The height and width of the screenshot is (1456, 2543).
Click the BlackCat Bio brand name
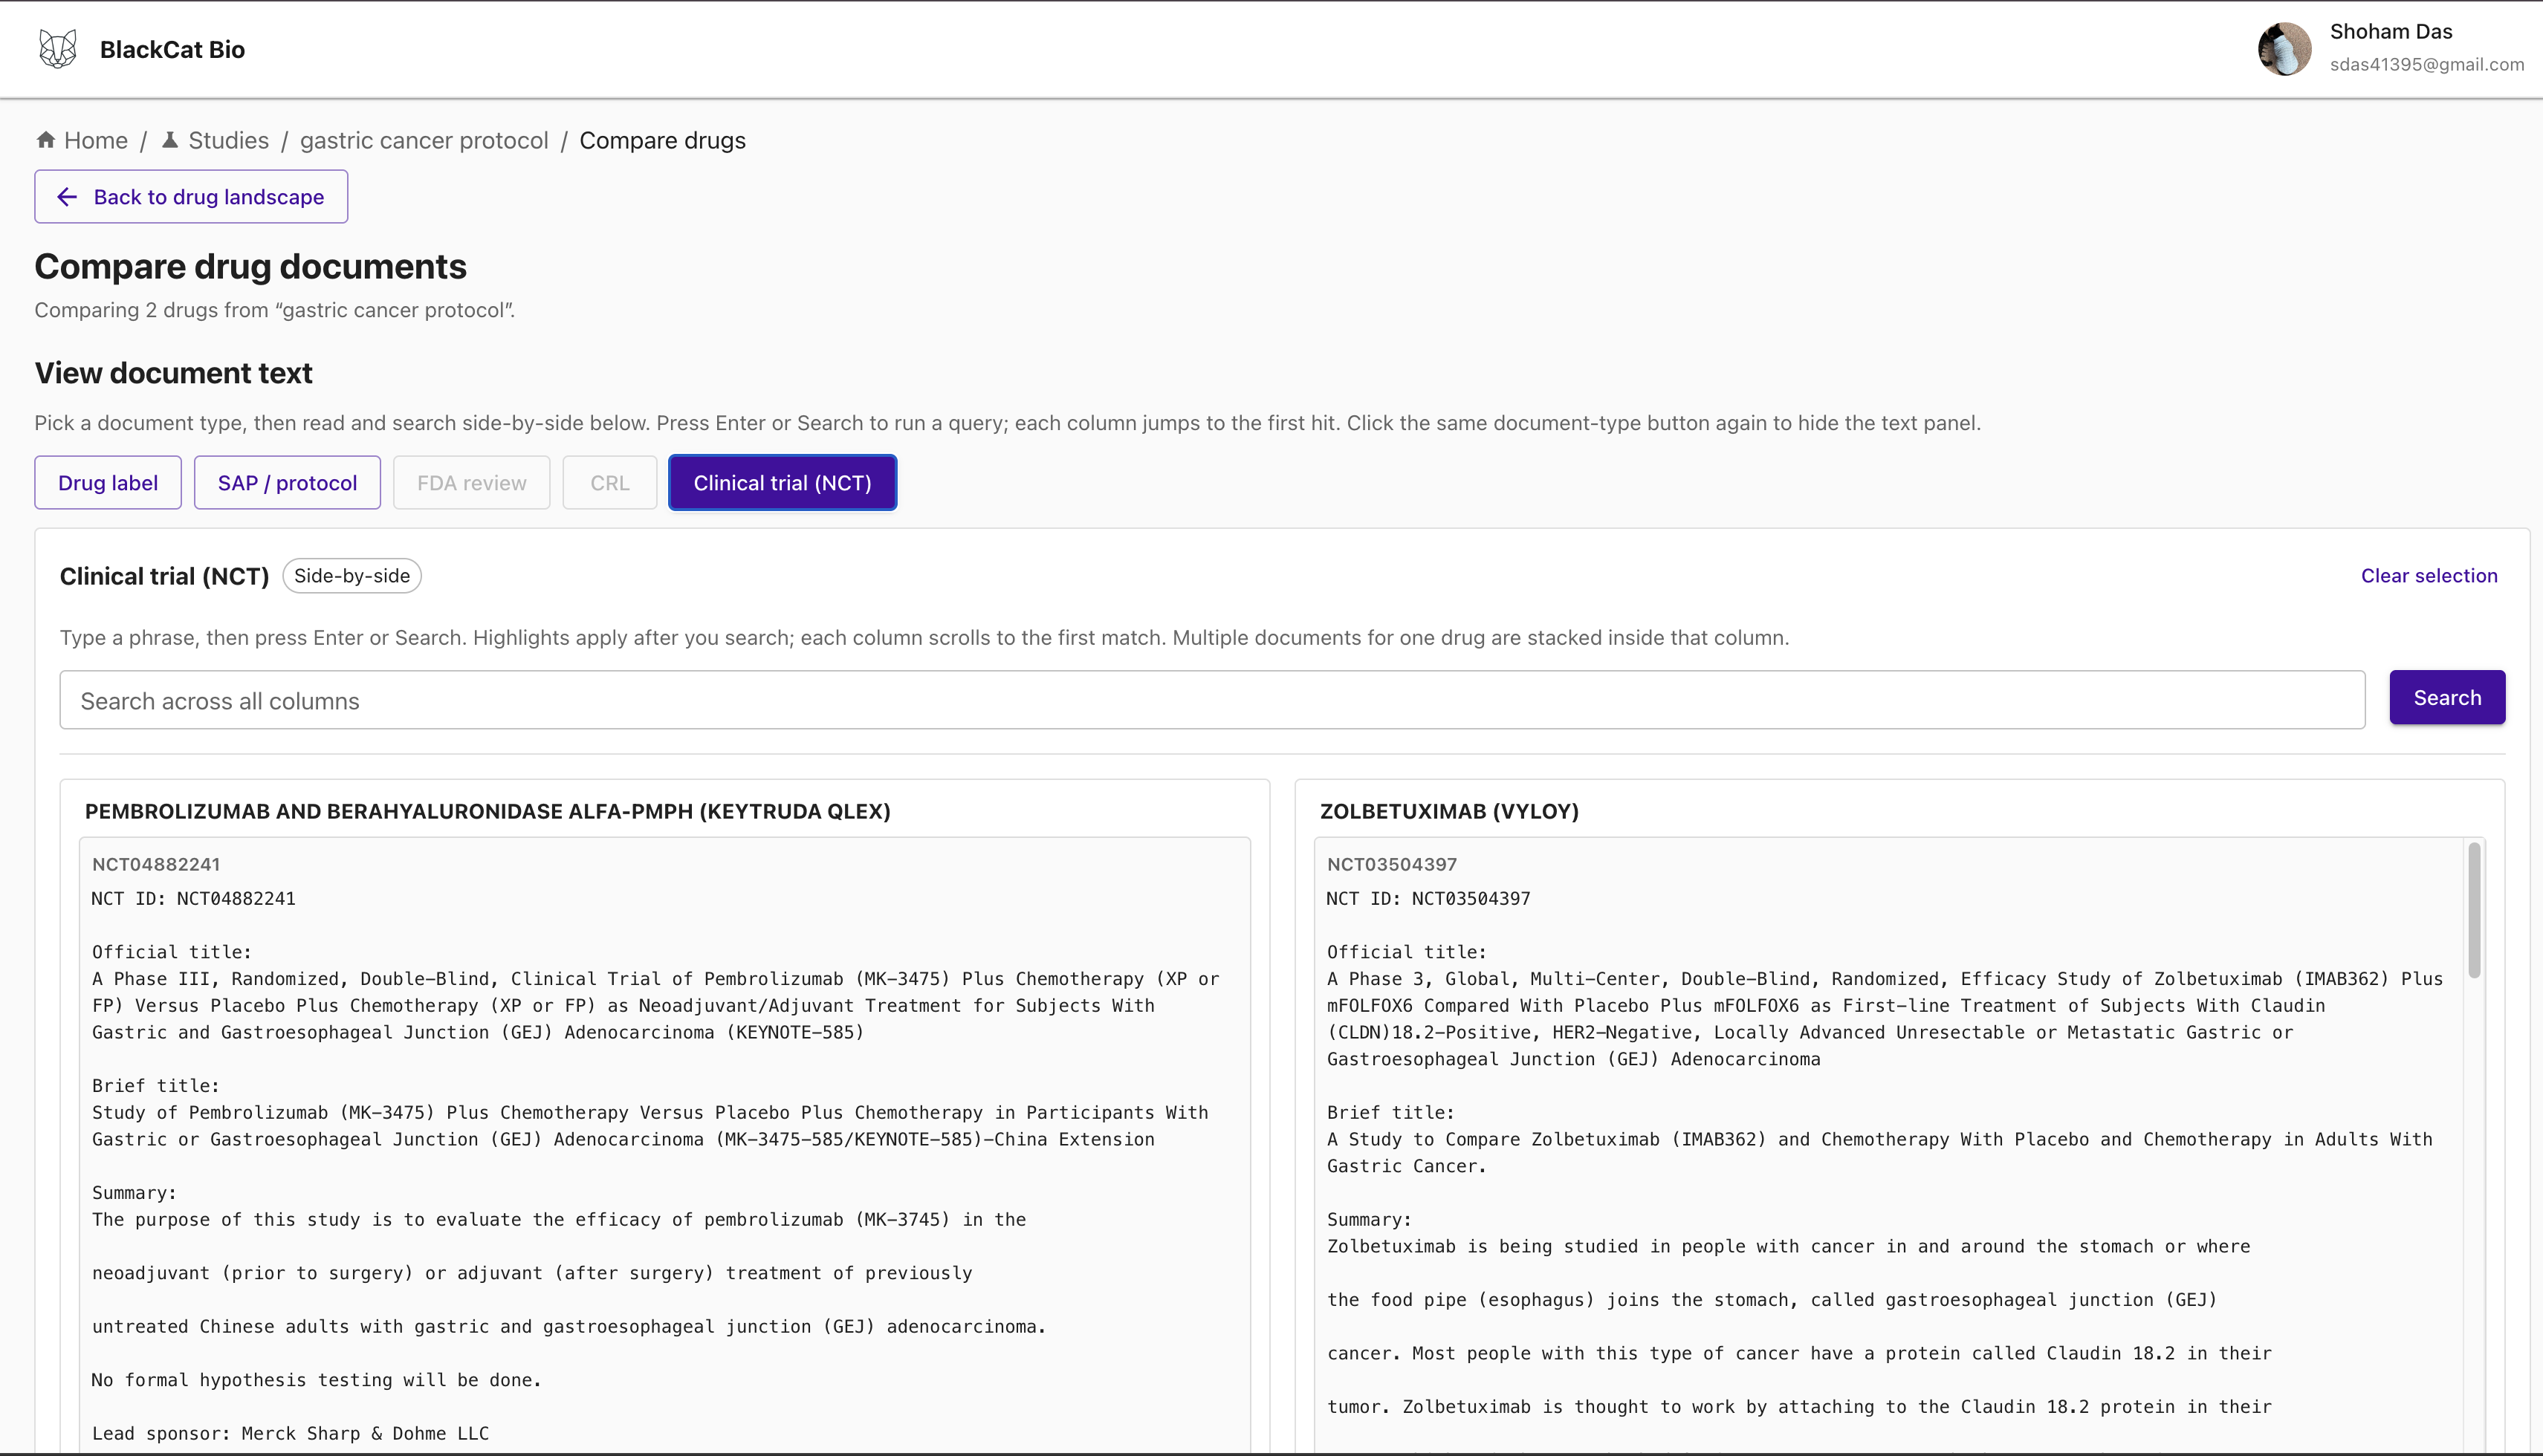pos(172,49)
